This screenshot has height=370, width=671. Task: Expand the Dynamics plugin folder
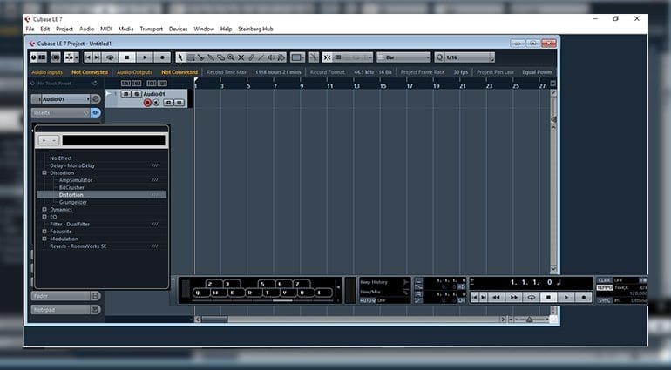(44, 210)
